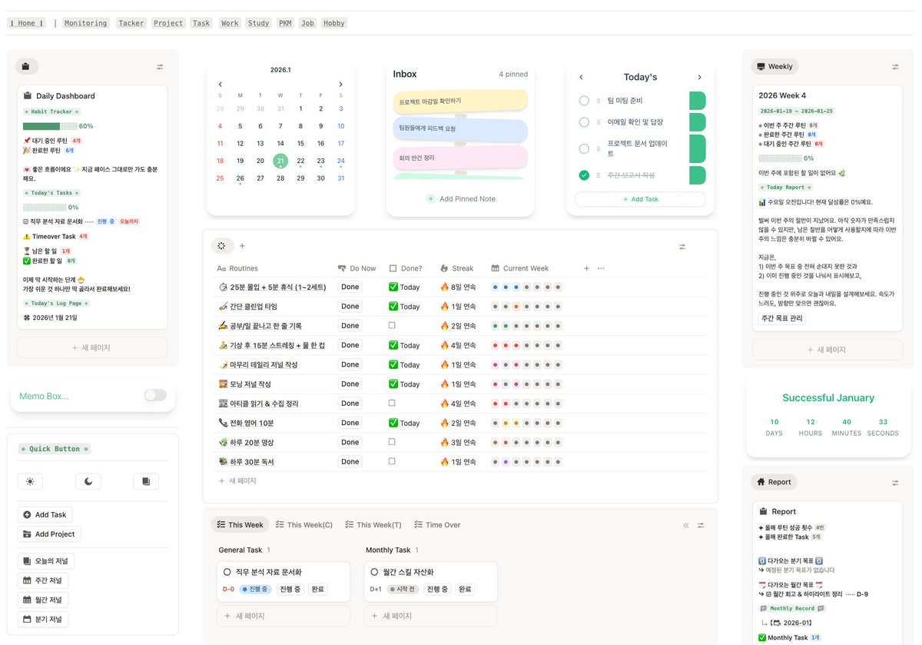Check off 팀 미팅 준비 task
Image resolution: width=922 pixels, height=645 pixels.
point(584,101)
